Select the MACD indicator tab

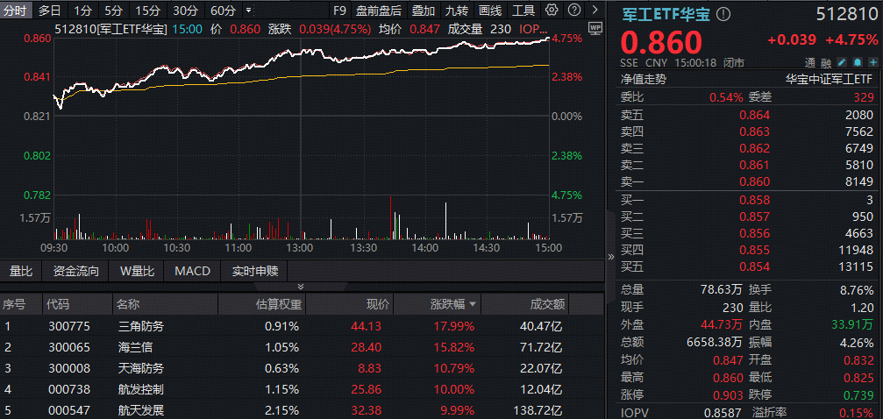(x=192, y=271)
